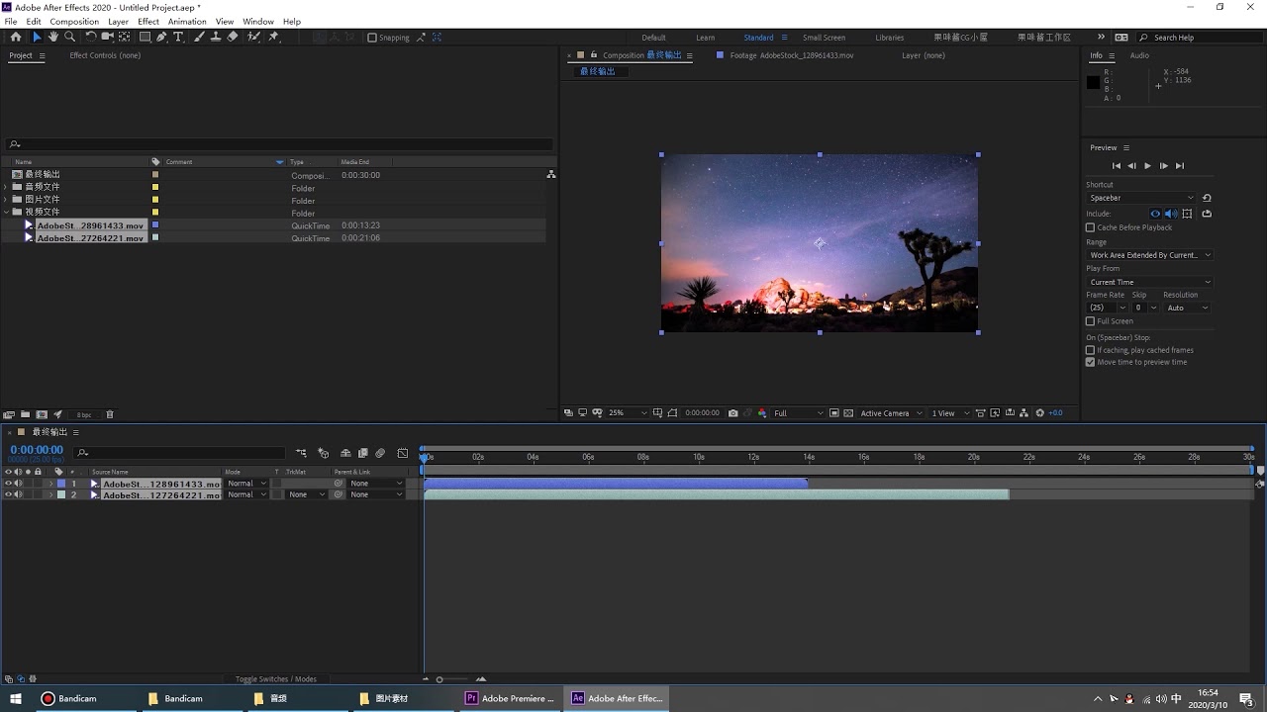Click delete trash icon in Project panel
The width and height of the screenshot is (1267, 712).
pyautogui.click(x=110, y=414)
